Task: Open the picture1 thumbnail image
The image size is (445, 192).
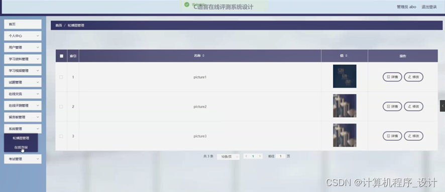Action: click(345, 76)
